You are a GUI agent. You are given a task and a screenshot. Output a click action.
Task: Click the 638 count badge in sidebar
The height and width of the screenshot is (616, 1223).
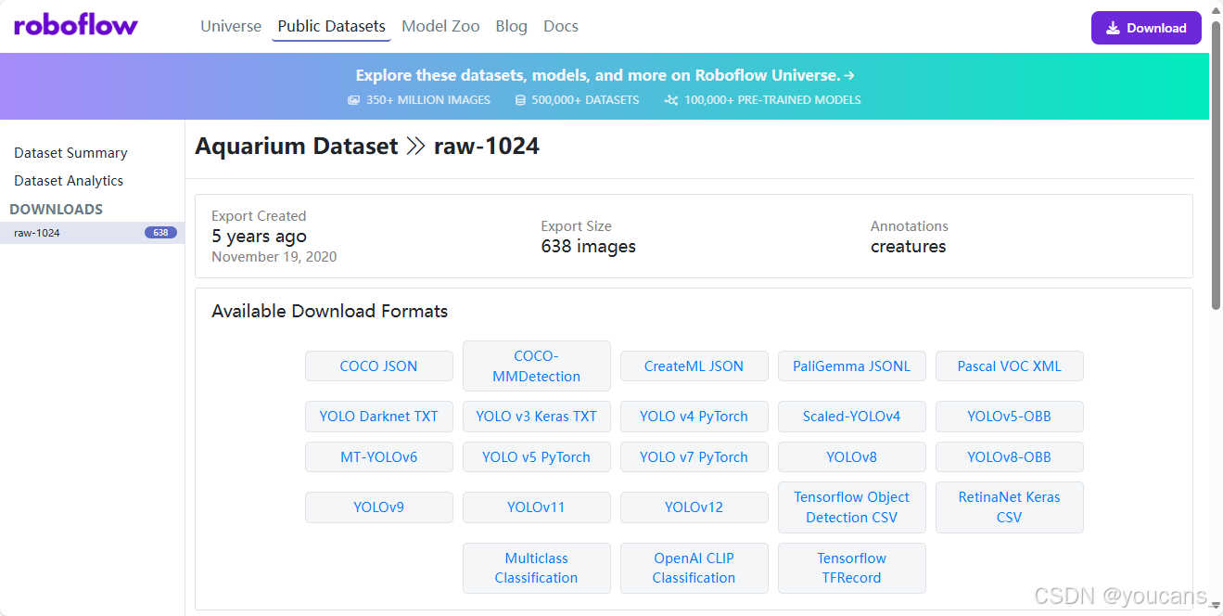[x=160, y=233]
